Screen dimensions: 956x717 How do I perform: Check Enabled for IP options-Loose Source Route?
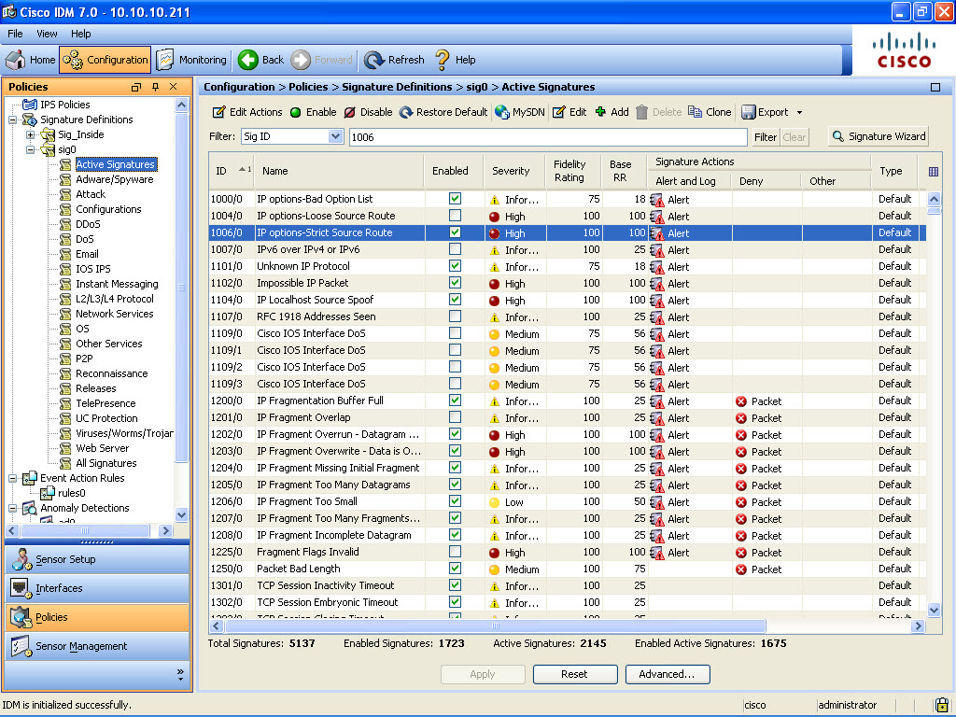455,216
